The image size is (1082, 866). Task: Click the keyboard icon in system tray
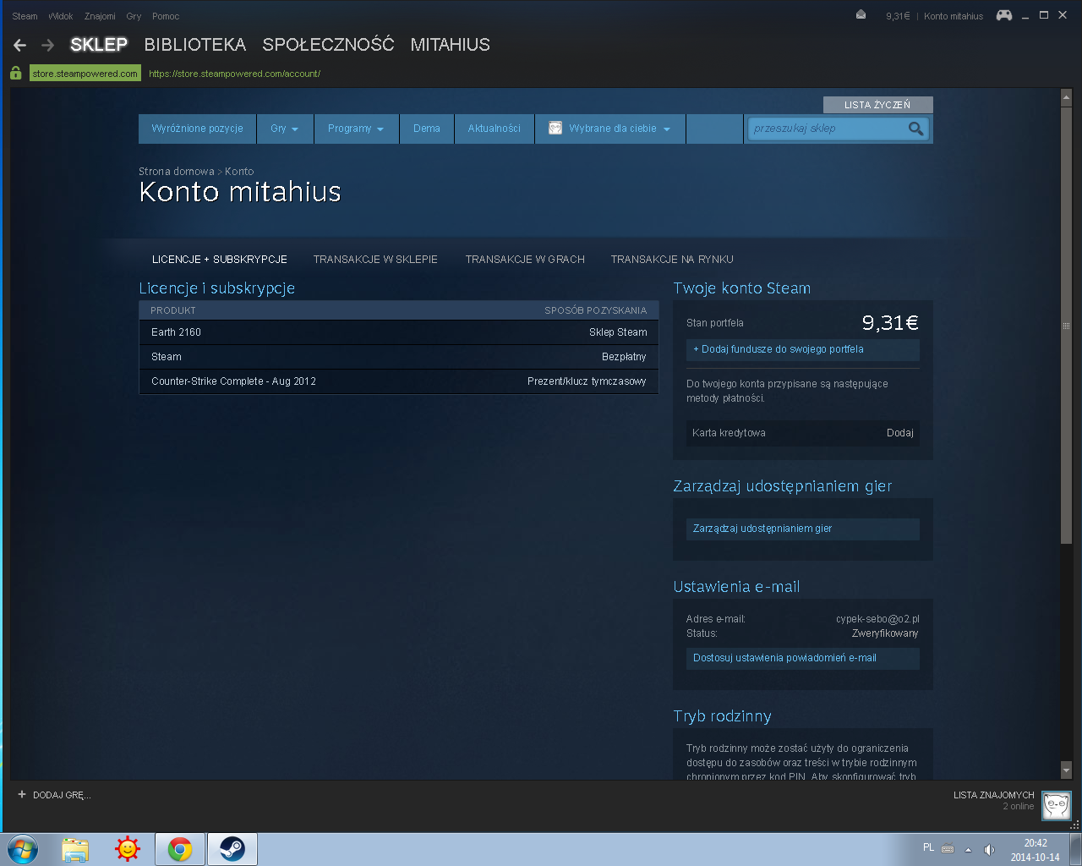pyautogui.click(x=948, y=849)
